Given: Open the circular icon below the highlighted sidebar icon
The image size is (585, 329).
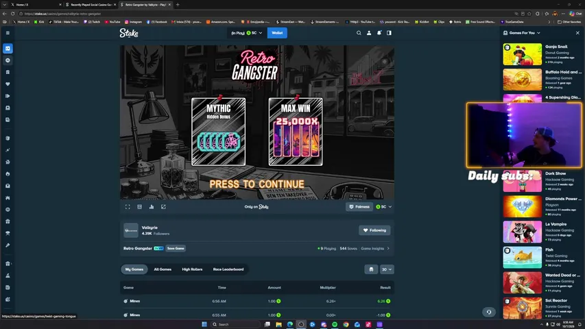Looking at the screenshot, I should coord(8,60).
